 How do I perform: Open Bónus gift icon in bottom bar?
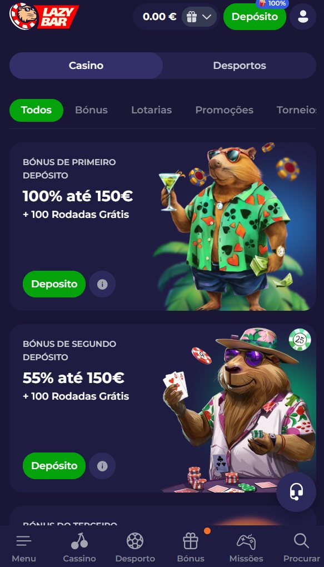tap(191, 541)
